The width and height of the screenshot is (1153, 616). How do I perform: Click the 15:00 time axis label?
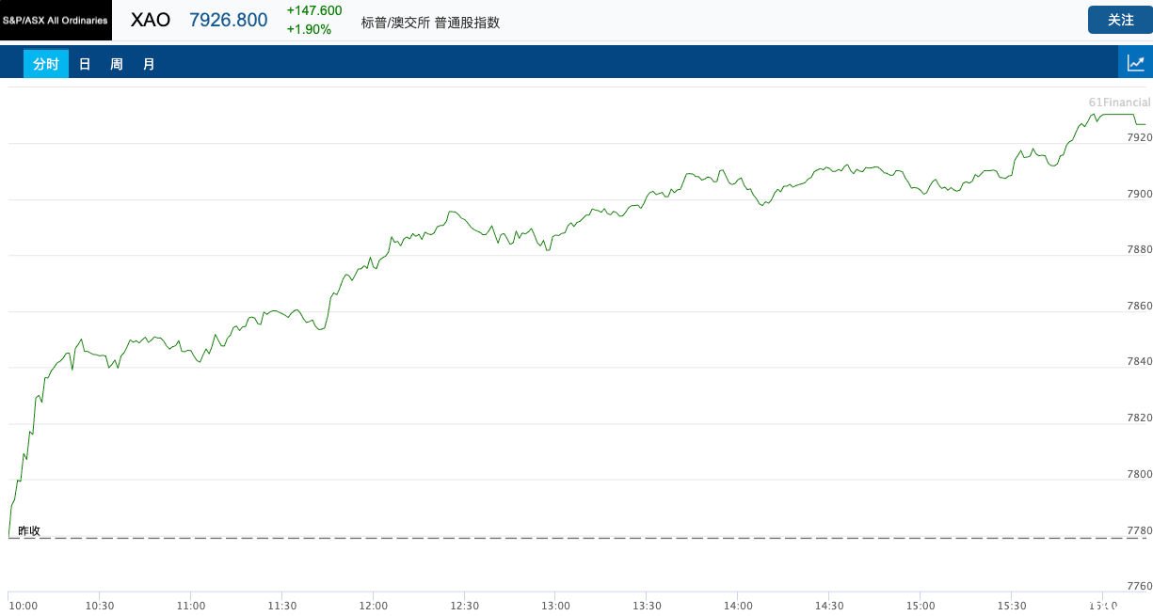pyautogui.click(x=921, y=606)
